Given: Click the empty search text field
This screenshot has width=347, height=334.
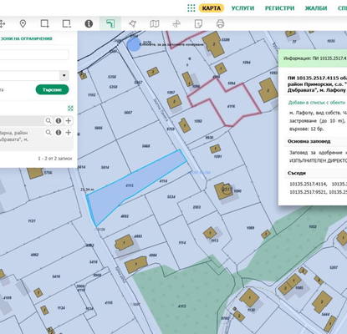Looking at the screenshot, I should point(34,55).
